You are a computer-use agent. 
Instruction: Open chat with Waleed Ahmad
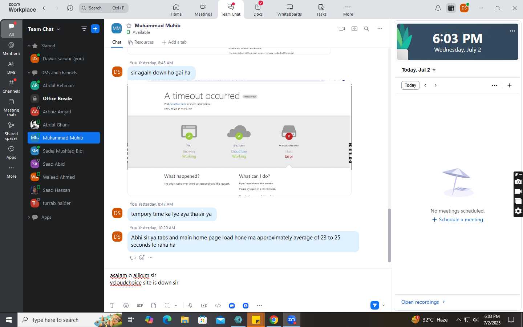pyautogui.click(x=64, y=177)
